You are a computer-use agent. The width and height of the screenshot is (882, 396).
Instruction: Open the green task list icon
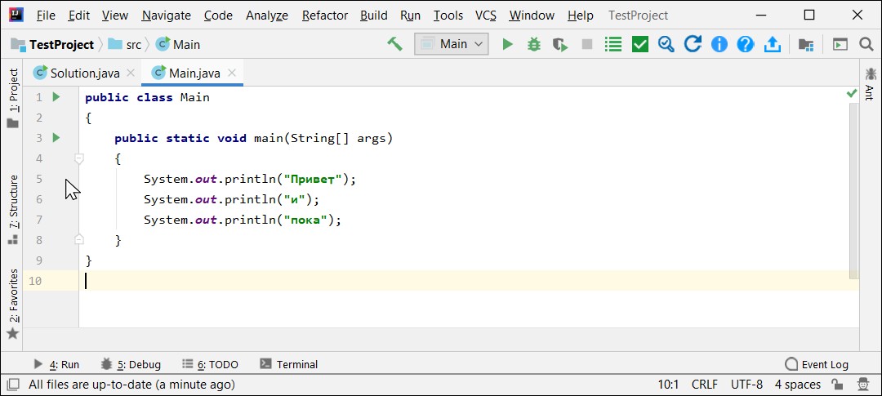pyautogui.click(x=613, y=44)
